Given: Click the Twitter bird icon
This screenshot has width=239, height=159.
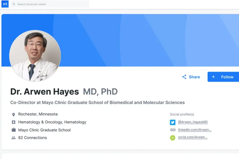Looking at the screenshot, I should 173,122.
